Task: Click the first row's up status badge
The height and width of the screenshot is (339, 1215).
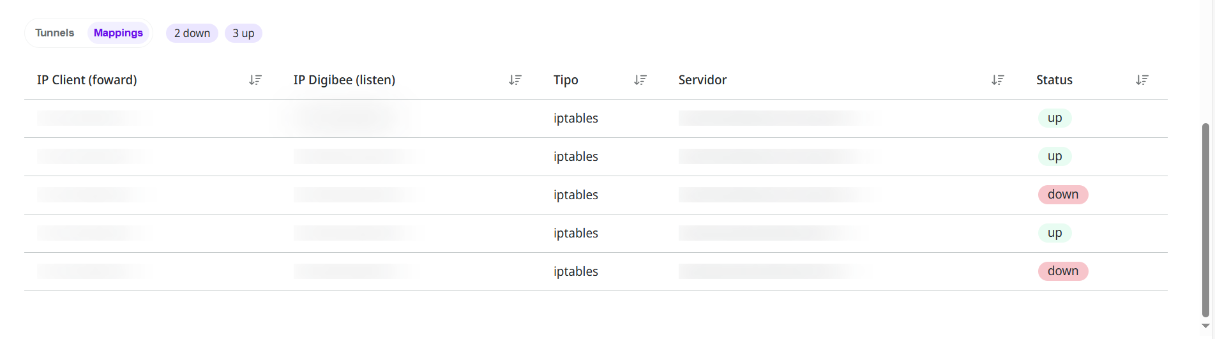Action: [x=1055, y=118]
